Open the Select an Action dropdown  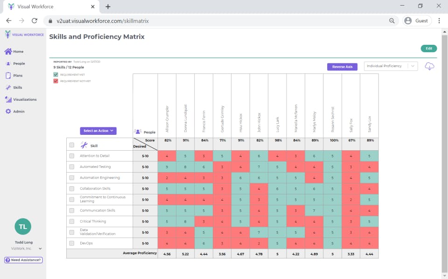98,131
